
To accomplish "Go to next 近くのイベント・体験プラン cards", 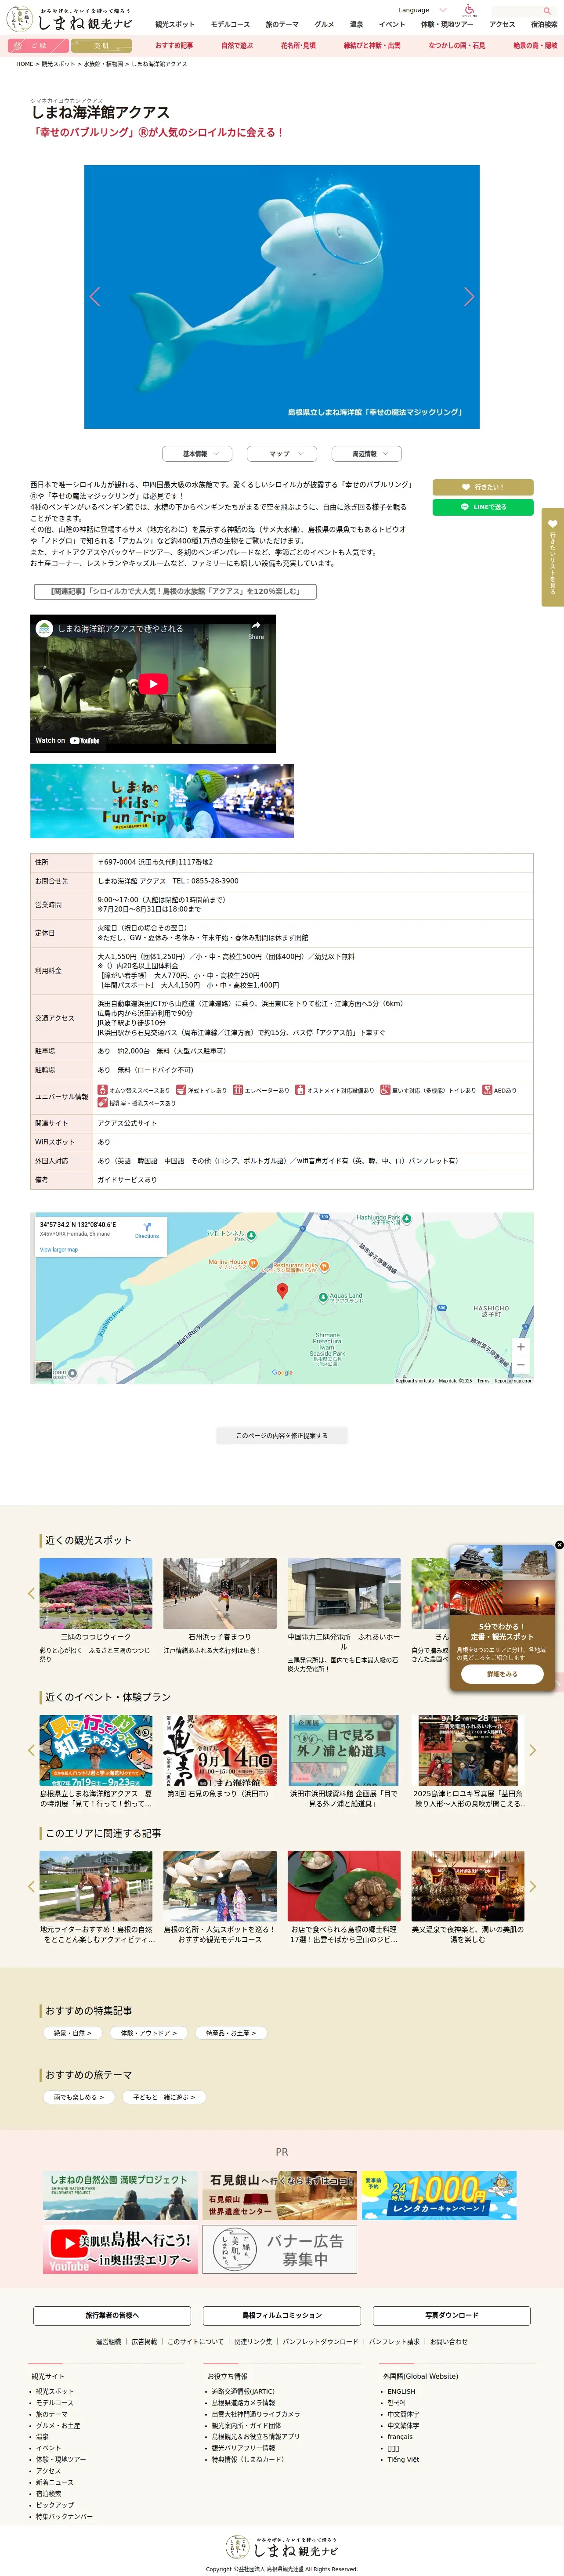I will (532, 1751).
